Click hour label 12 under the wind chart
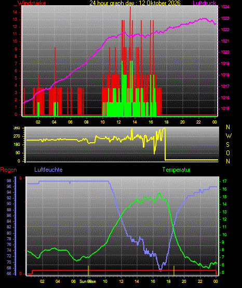The width and height of the screenshot is (242, 288). pyautogui.click(x=118, y=122)
